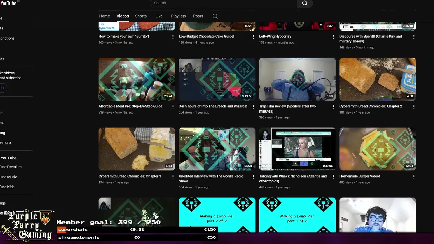Open the Live tab
This screenshot has width=434, height=244.
tap(159, 16)
